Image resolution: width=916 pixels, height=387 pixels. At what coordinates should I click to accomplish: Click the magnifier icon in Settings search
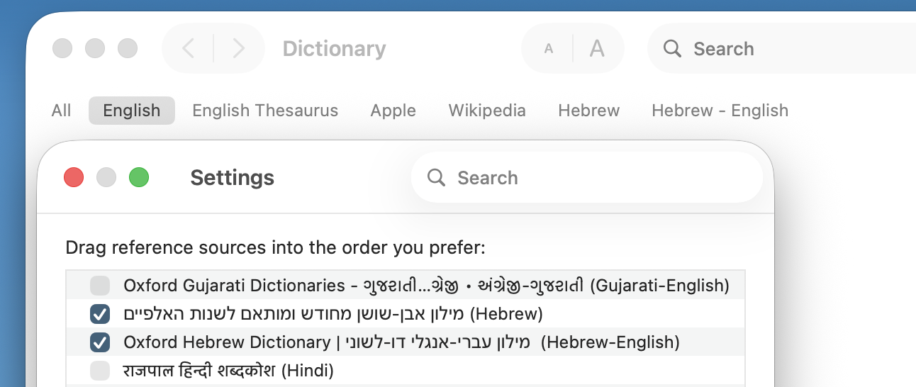point(436,177)
